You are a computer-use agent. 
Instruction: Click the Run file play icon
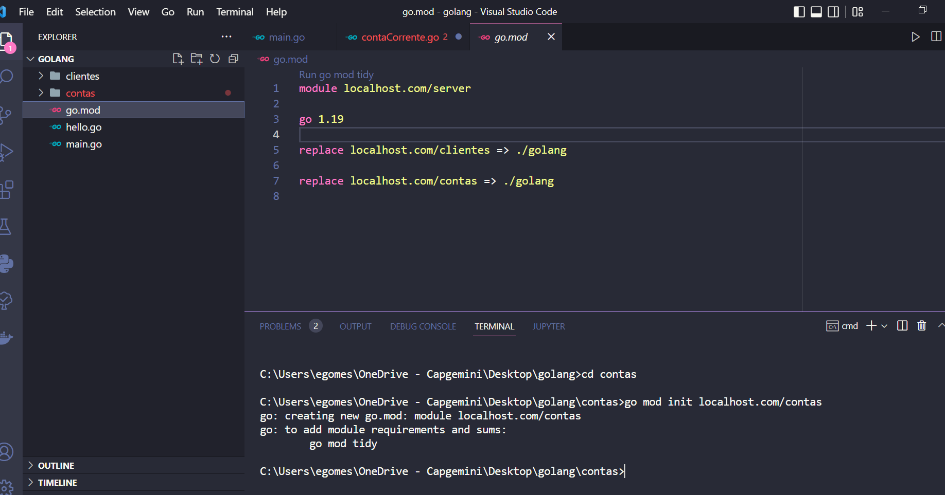[916, 37]
